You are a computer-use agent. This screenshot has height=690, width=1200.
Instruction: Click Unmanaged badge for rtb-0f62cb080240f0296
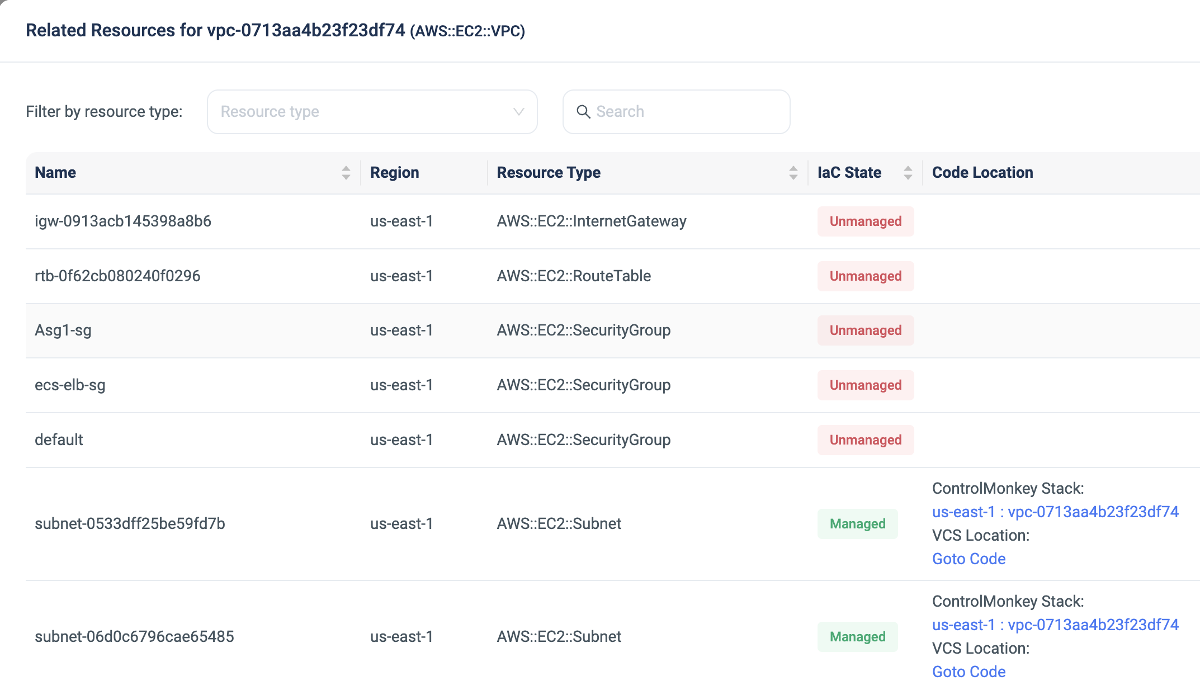[x=866, y=276]
